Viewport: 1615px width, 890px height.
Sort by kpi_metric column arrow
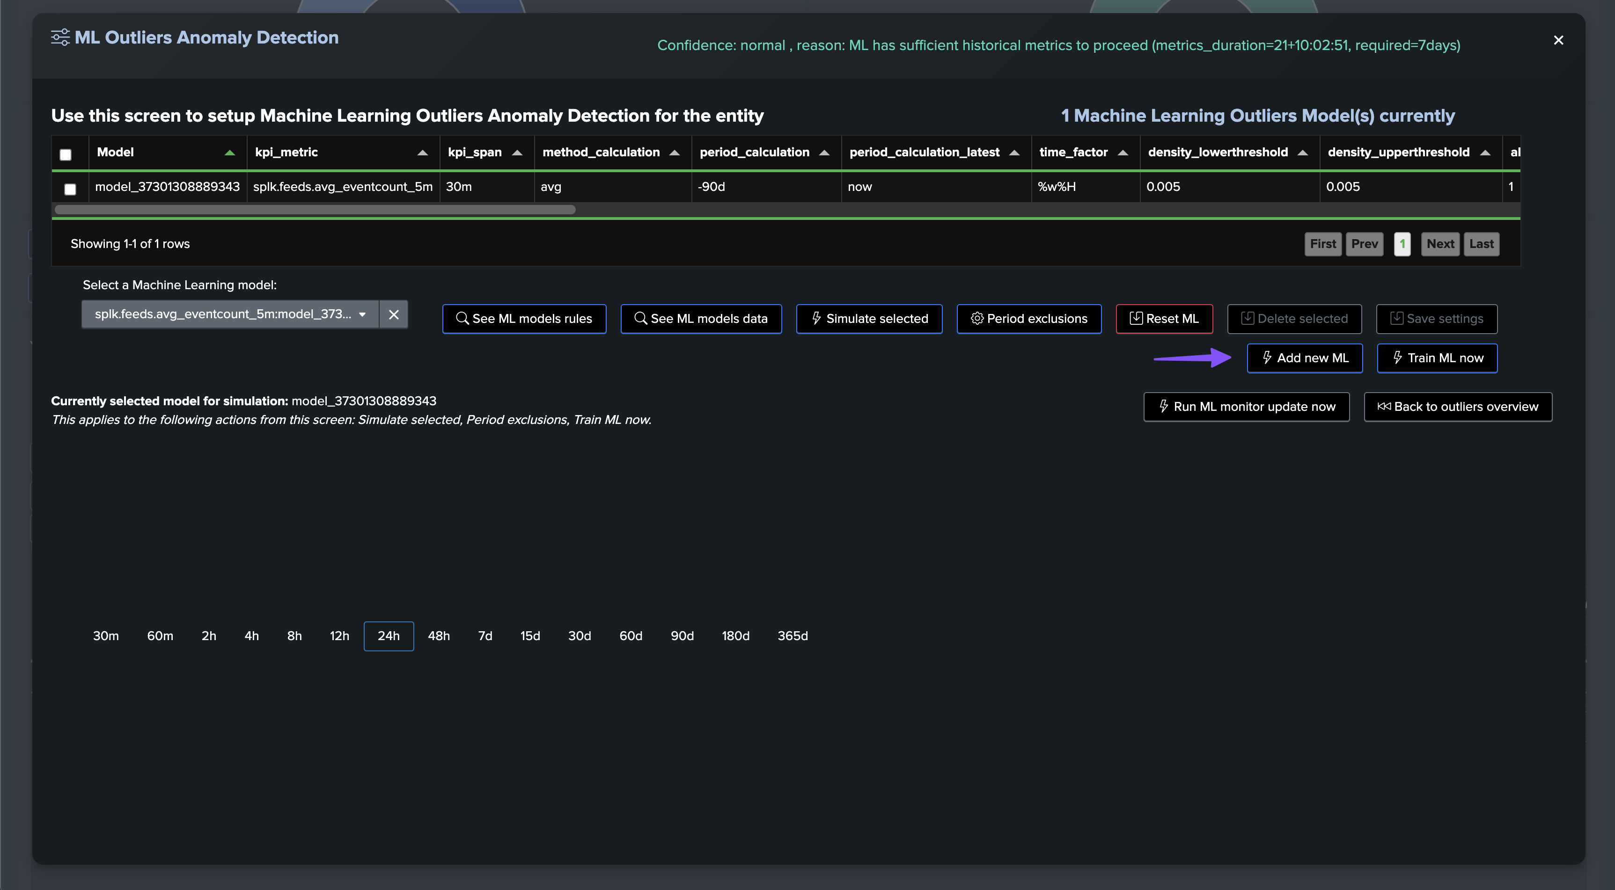pos(423,153)
